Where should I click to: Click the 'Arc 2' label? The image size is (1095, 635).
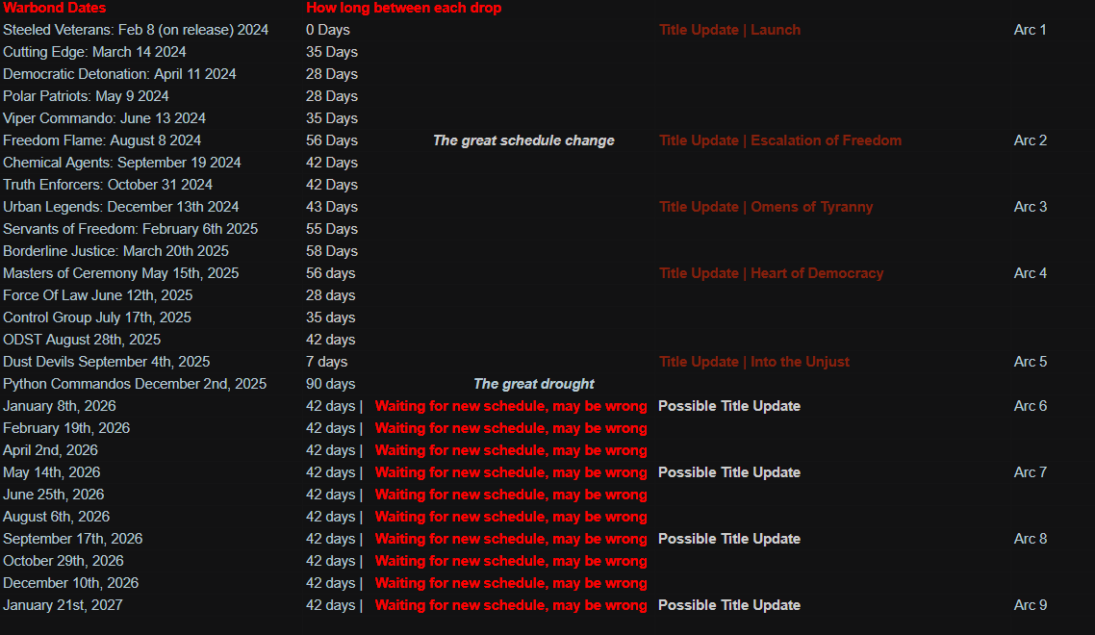(1031, 140)
